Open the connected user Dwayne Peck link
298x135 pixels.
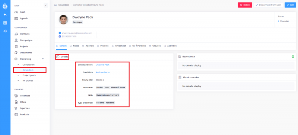point(102,65)
